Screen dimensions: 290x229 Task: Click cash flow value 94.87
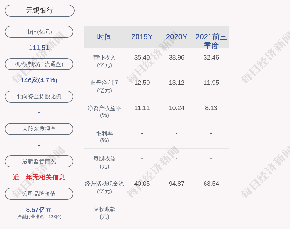[176, 184]
